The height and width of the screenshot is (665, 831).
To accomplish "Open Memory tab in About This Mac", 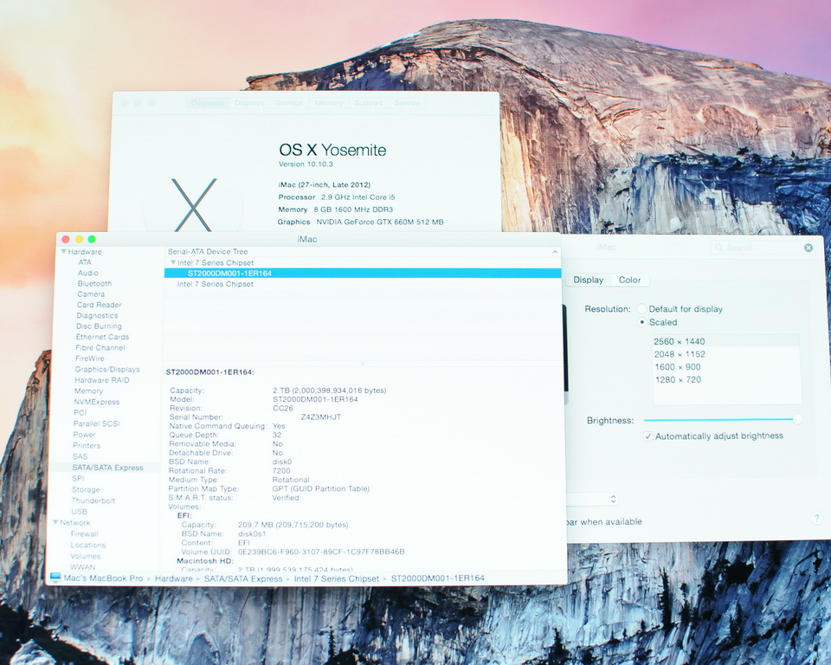I will coord(329,103).
